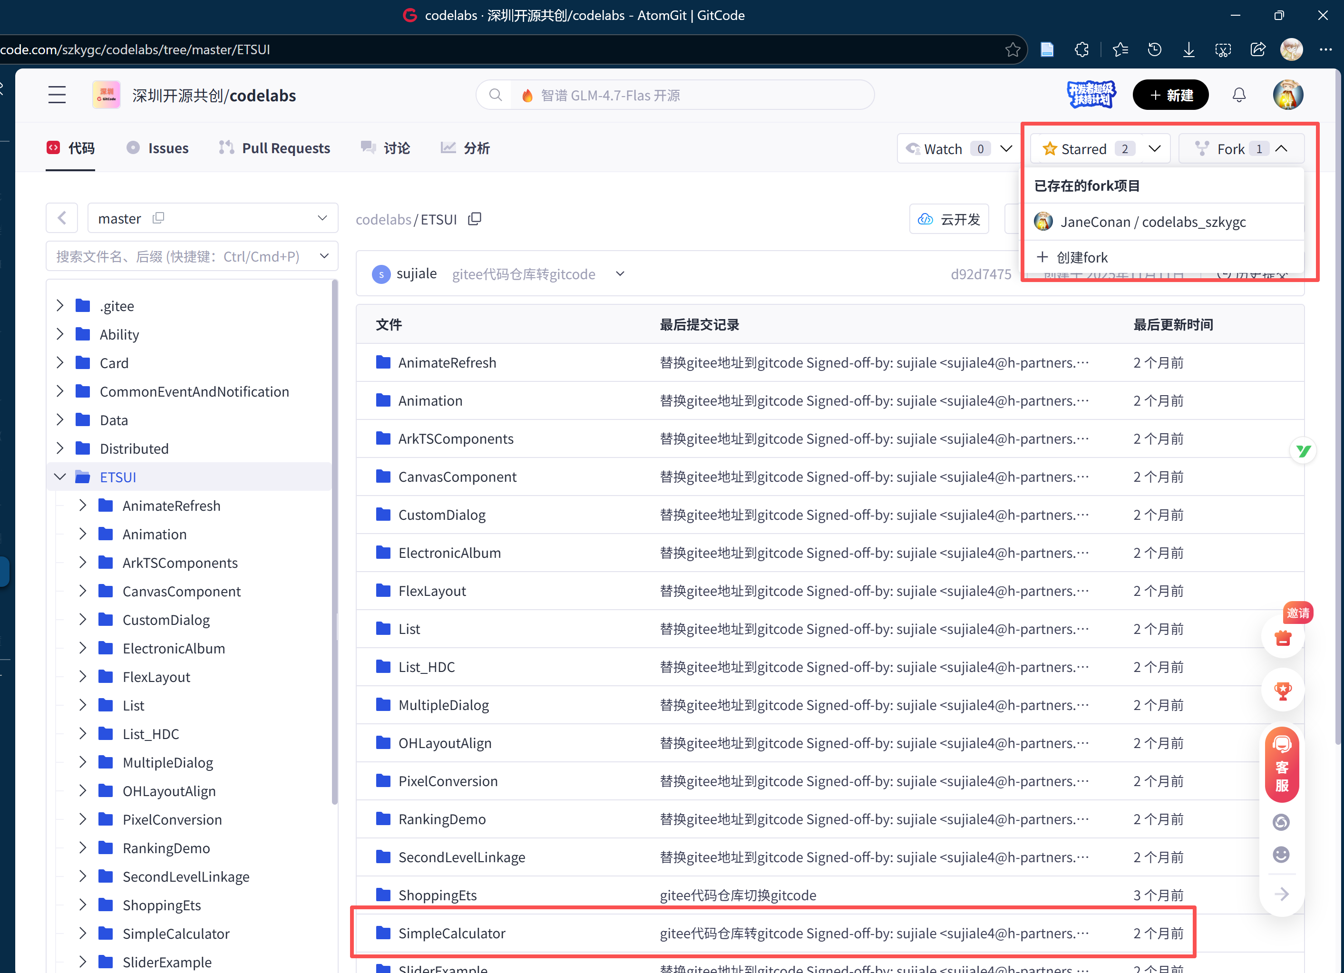This screenshot has height=973, width=1344.
Task: Click the notification bell icon
Action: point(1238,96)
